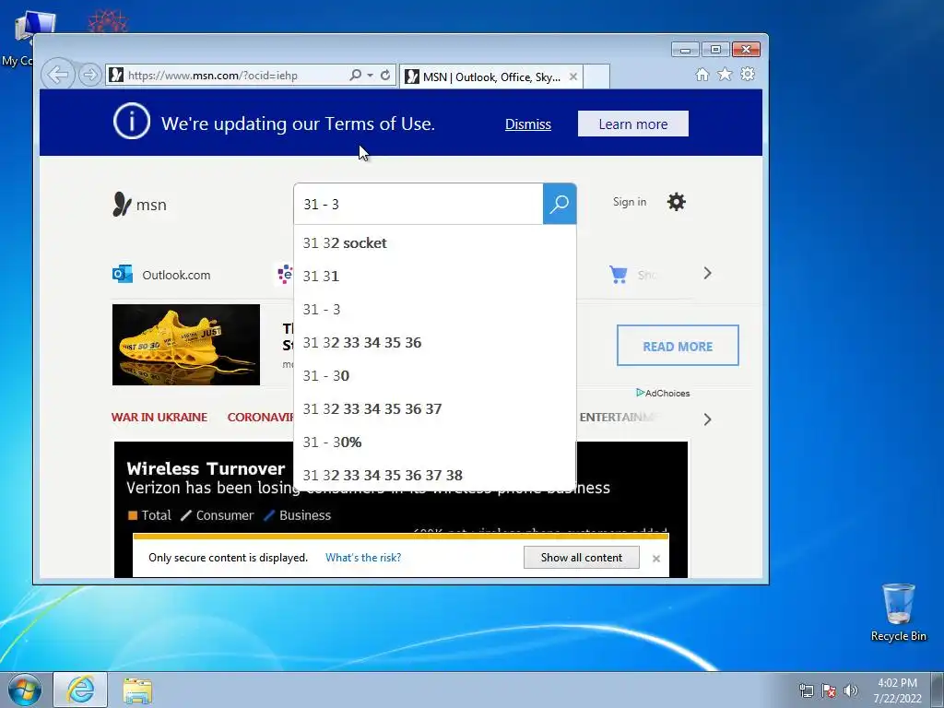The width and height of the screenshot is (944, 708).
Task: Click the Sign in link
Action: pyautogui.click(x=629, y=202)
